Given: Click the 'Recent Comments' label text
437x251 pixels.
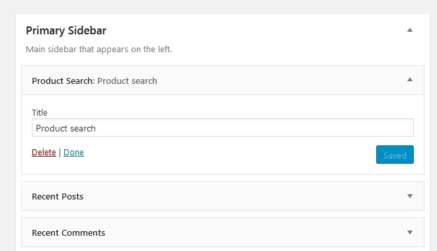Looking at the screenshot, I should pos(69,233).
